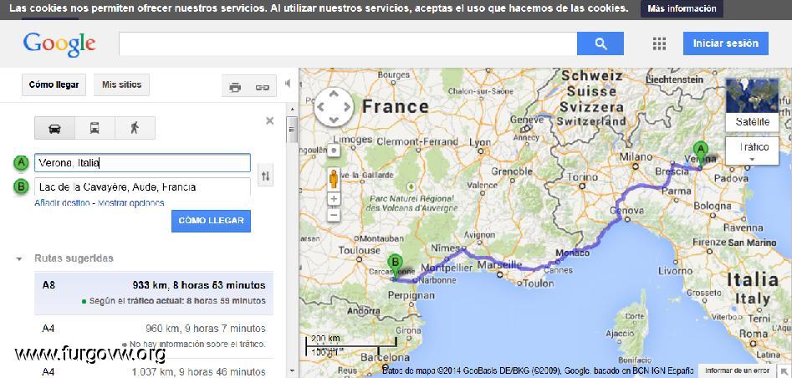
Task: Collapse the side panel arrow
Action: click(x=288, y=84)
